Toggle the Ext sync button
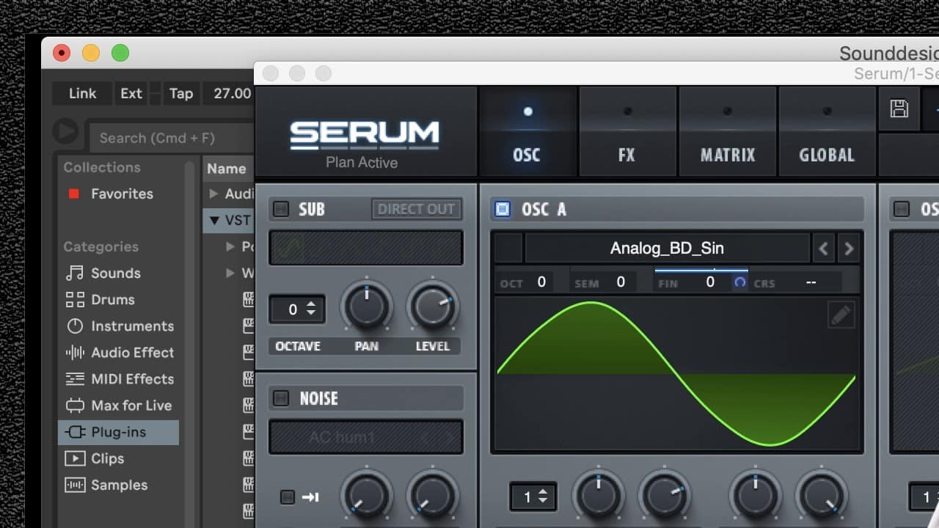This screenshot has height=528, width=939. click(x=131, y=93)
